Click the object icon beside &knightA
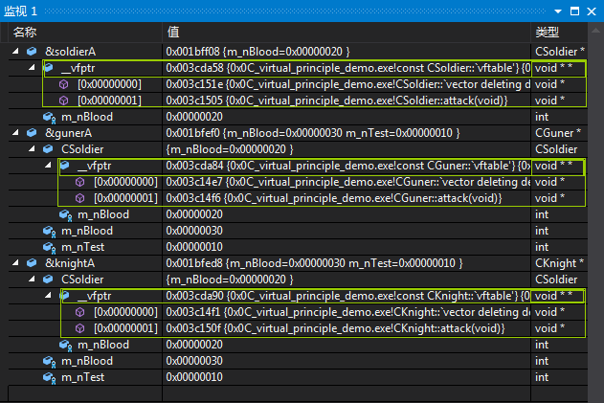The height and width of the screenshot is (403, 604). click(32, 263)
